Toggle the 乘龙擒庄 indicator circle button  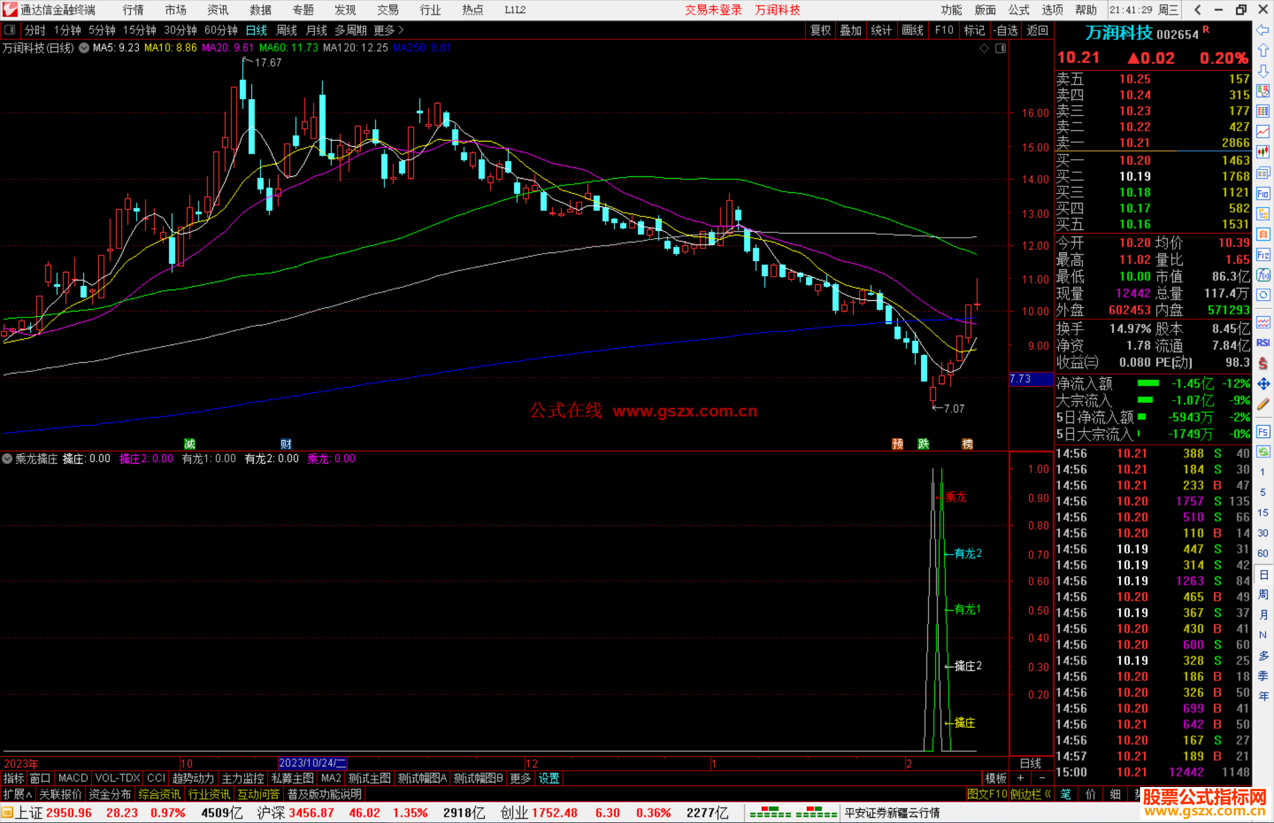coord(7,458)
